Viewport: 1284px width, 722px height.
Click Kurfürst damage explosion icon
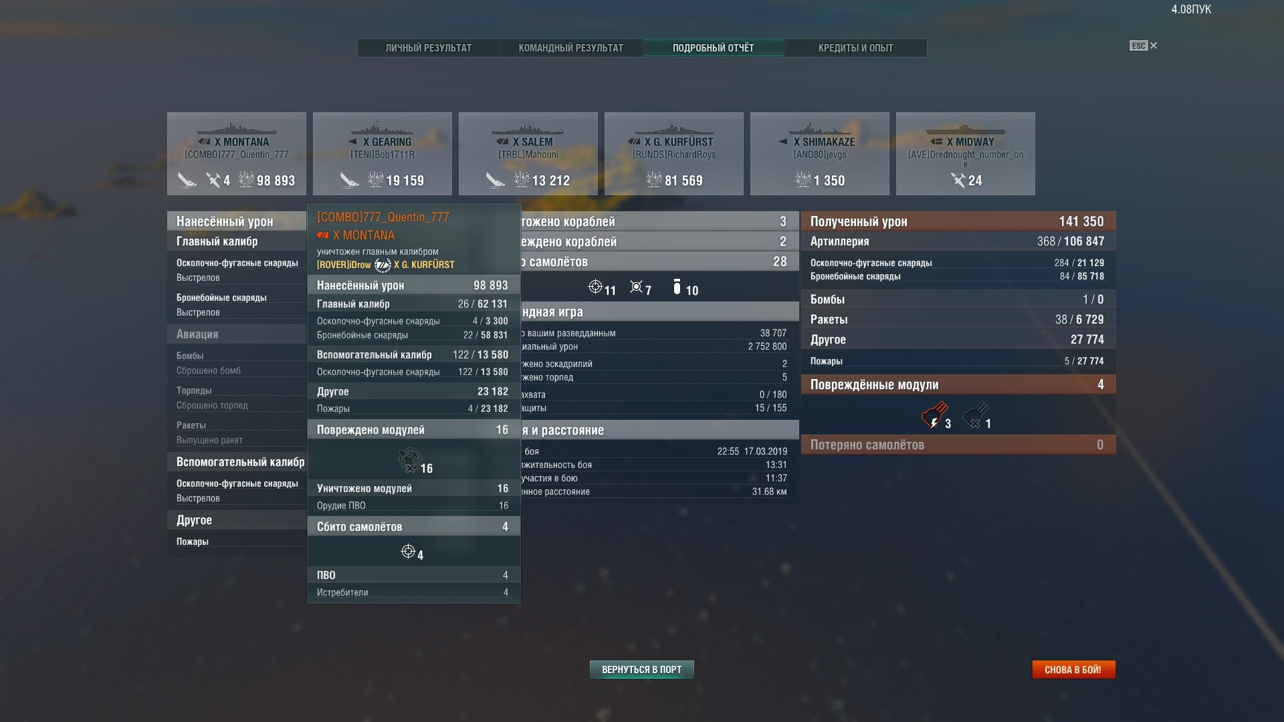pos(653,180)
